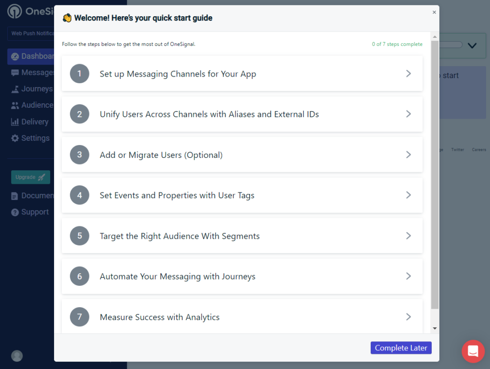Click the Audience people icon
Screen dimensions: 490x369
point(15,106)
